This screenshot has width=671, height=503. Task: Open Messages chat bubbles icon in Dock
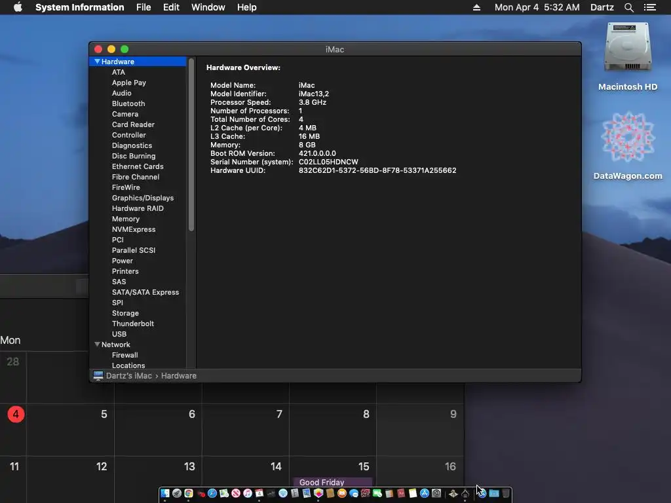pyautogui.click(x=353, y=493)
